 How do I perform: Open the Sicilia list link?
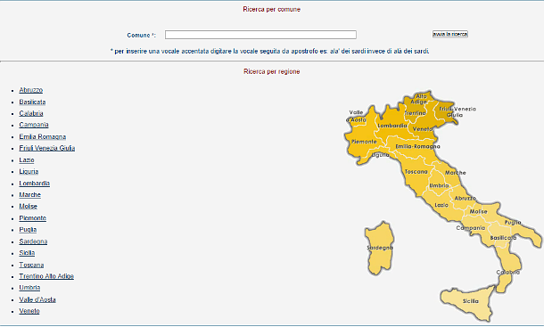click(27, 253)
